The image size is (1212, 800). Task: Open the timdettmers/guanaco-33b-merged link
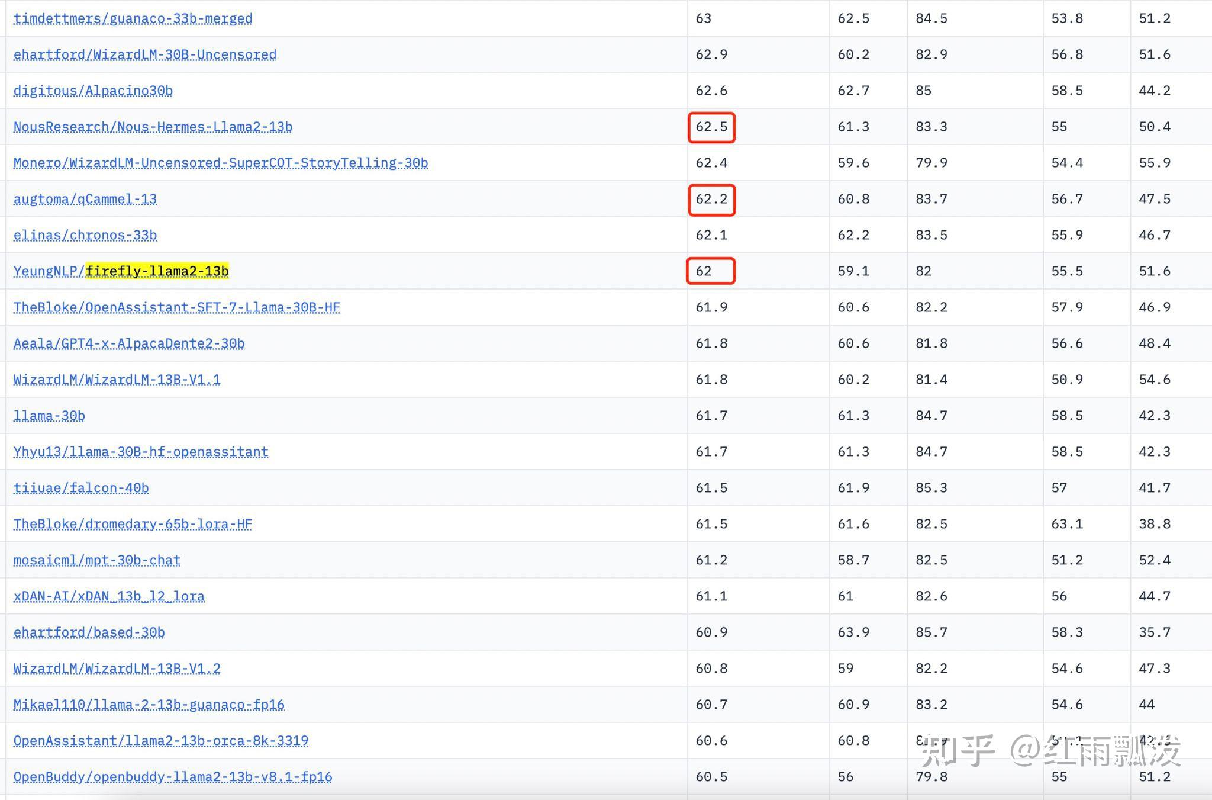click(x=133, y=18)
